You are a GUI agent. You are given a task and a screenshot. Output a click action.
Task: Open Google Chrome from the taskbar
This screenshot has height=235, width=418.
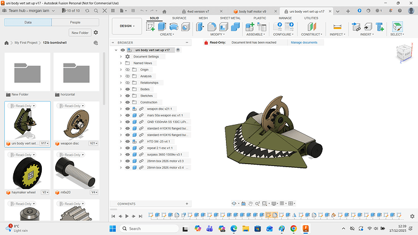[x=293, y=228]
